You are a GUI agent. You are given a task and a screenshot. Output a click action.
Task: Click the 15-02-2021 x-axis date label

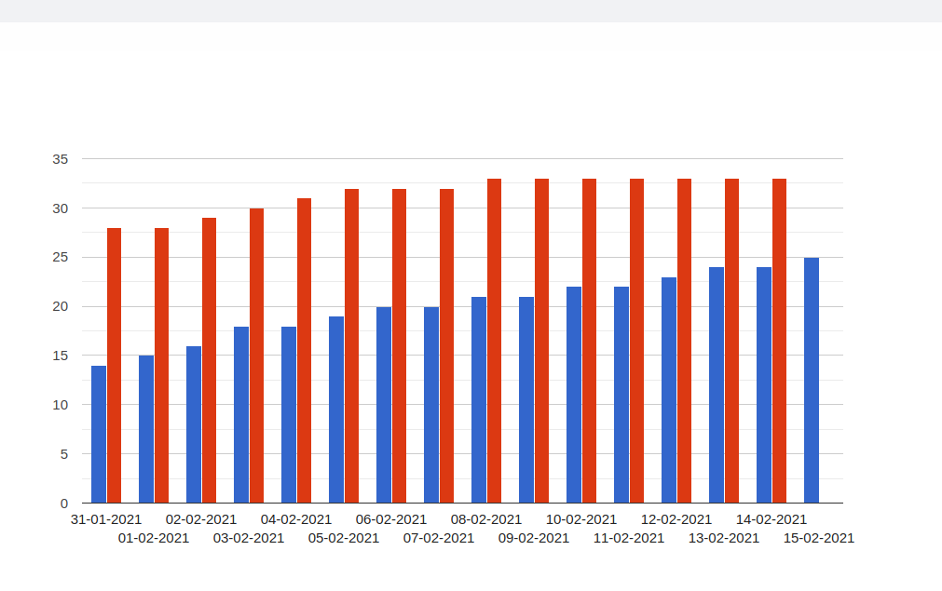coord(819,538)
